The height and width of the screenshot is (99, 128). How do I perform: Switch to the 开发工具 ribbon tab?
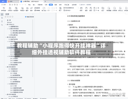click(67, 5)
